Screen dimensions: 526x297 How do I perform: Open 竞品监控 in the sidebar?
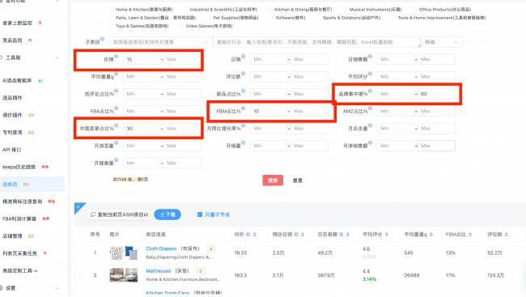12,40
